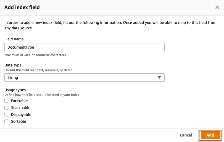
Task: Open the Data type dropdown
Action: 85,77
